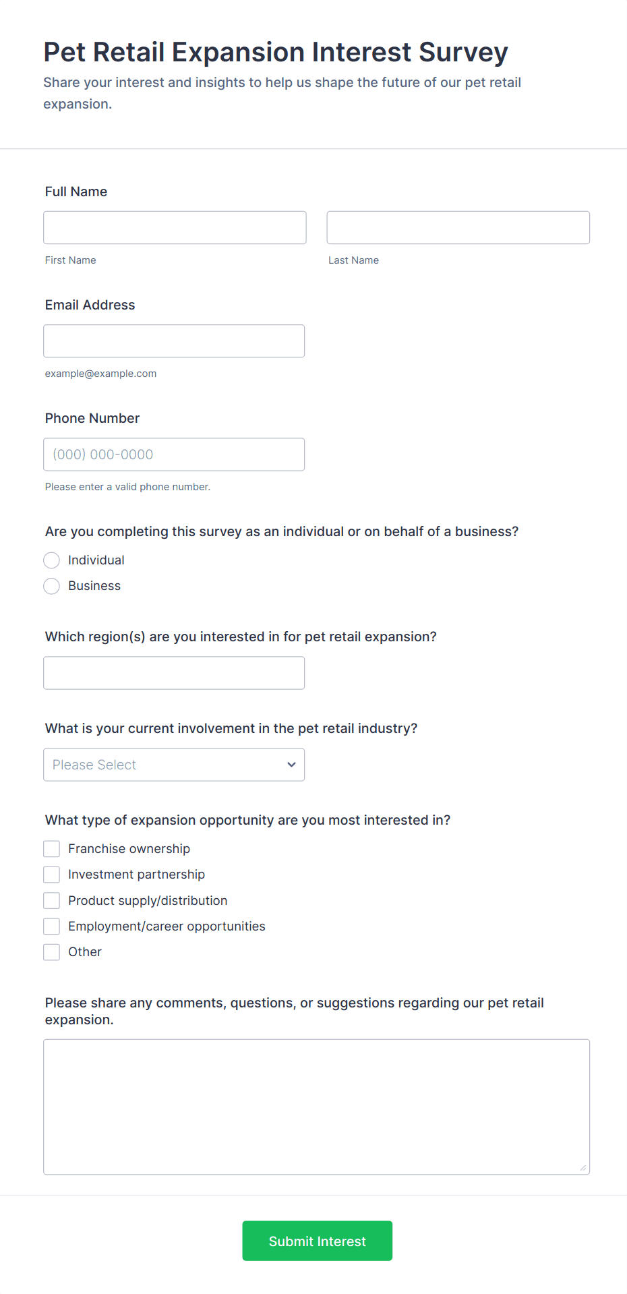Click the Last Name input field
Screen dimensions: 627x1294
[x=458, y=227]
